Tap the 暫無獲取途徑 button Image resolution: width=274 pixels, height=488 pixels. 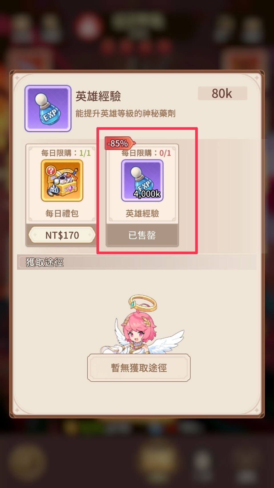139,368
